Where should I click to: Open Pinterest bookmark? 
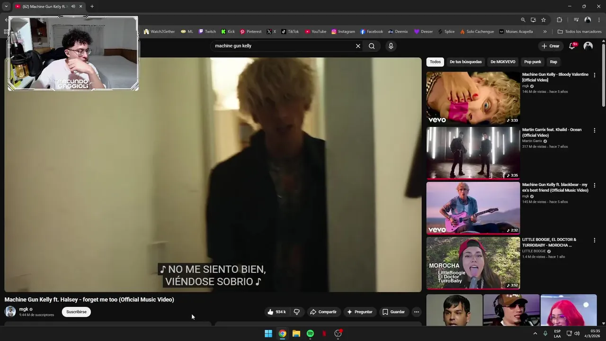tap(250, 32)
